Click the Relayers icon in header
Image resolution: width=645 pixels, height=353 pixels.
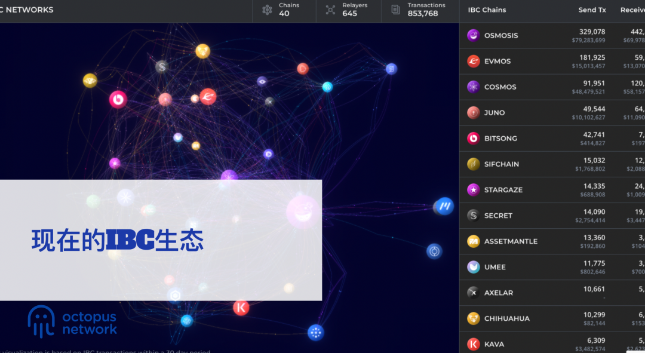(x=330, y=10)
